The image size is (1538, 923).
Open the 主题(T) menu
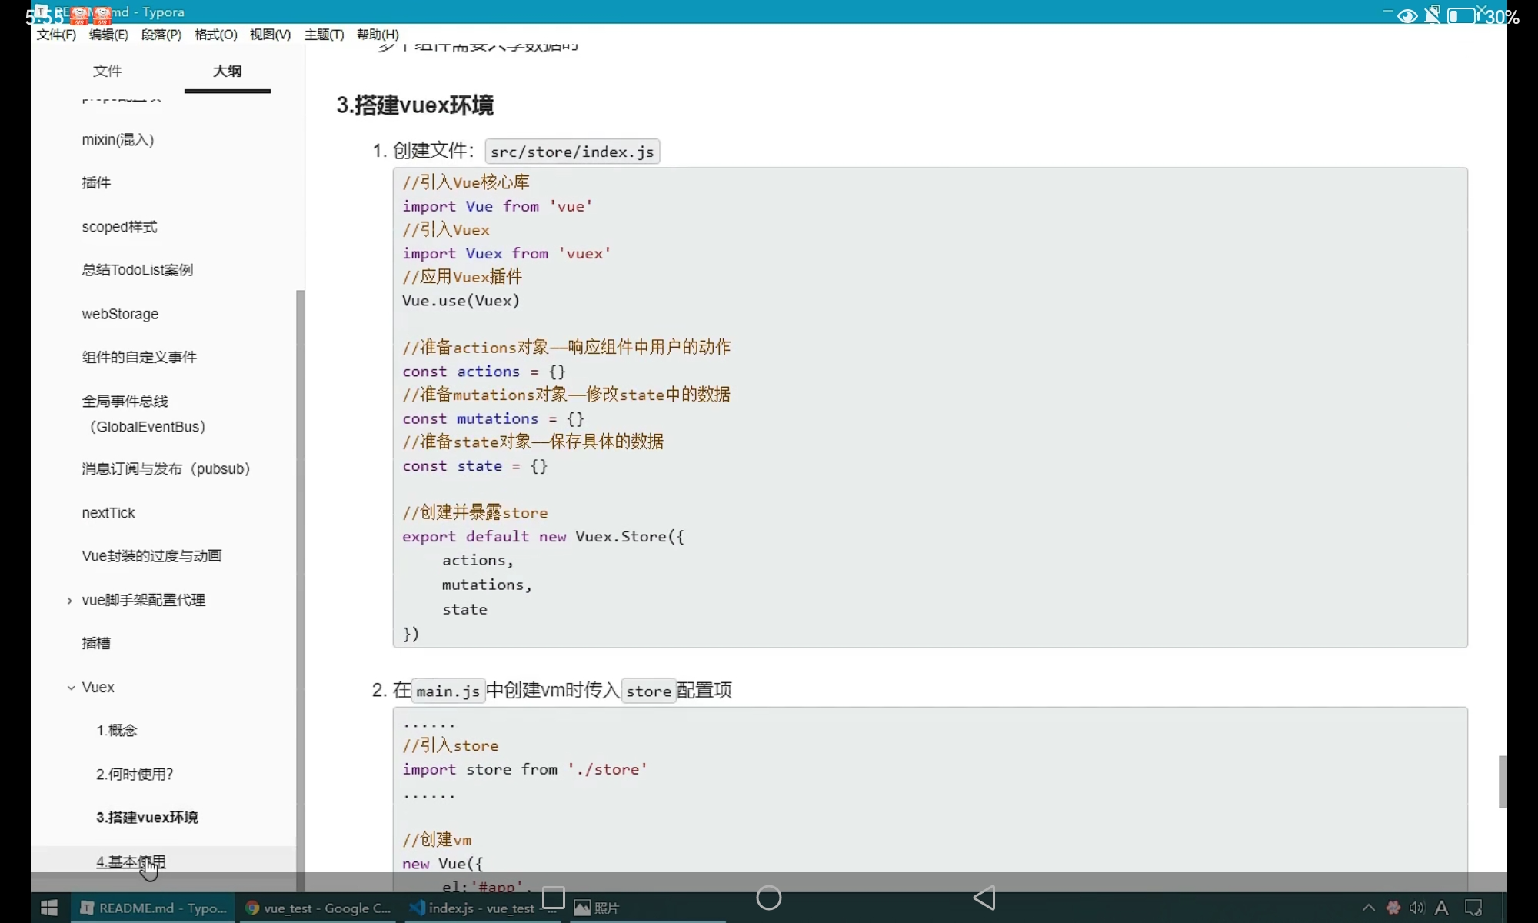click(x=324, y=35)
